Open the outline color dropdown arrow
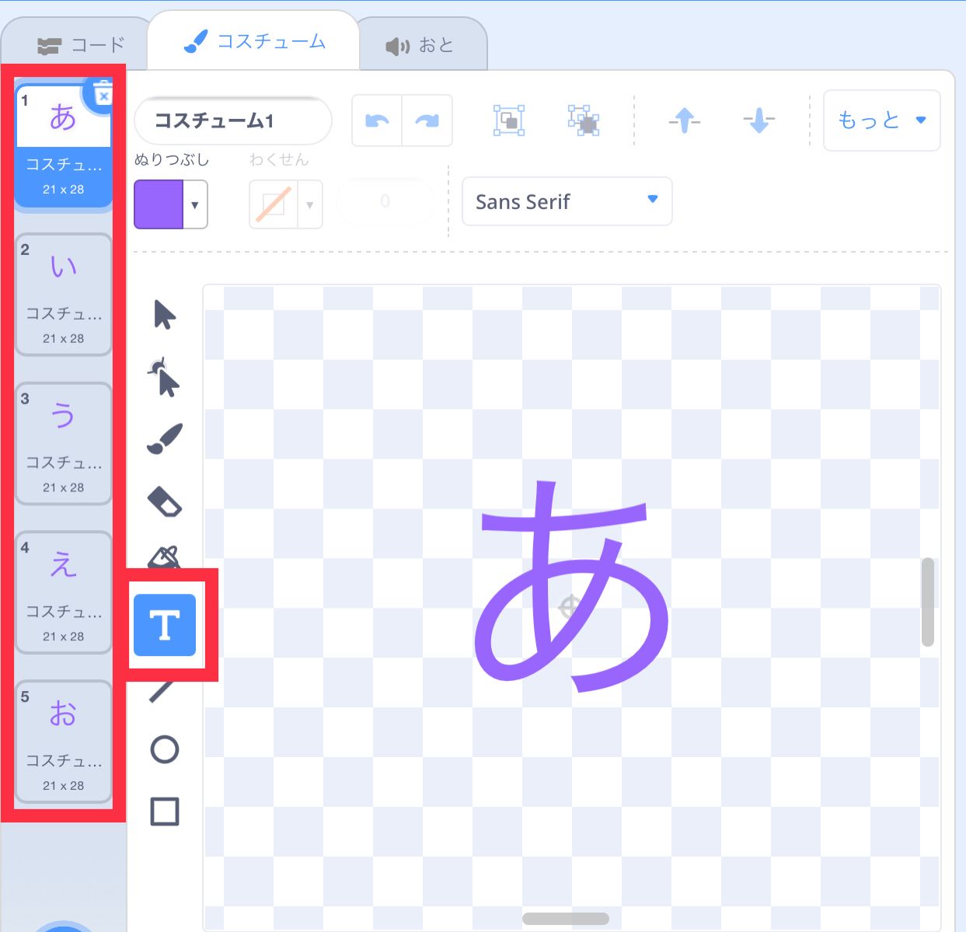Screen dimensions: 966x932 (310, 204)
